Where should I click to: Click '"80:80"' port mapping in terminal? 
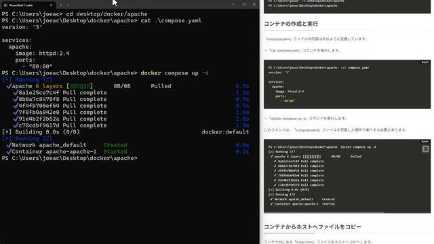tap(41, 66)
